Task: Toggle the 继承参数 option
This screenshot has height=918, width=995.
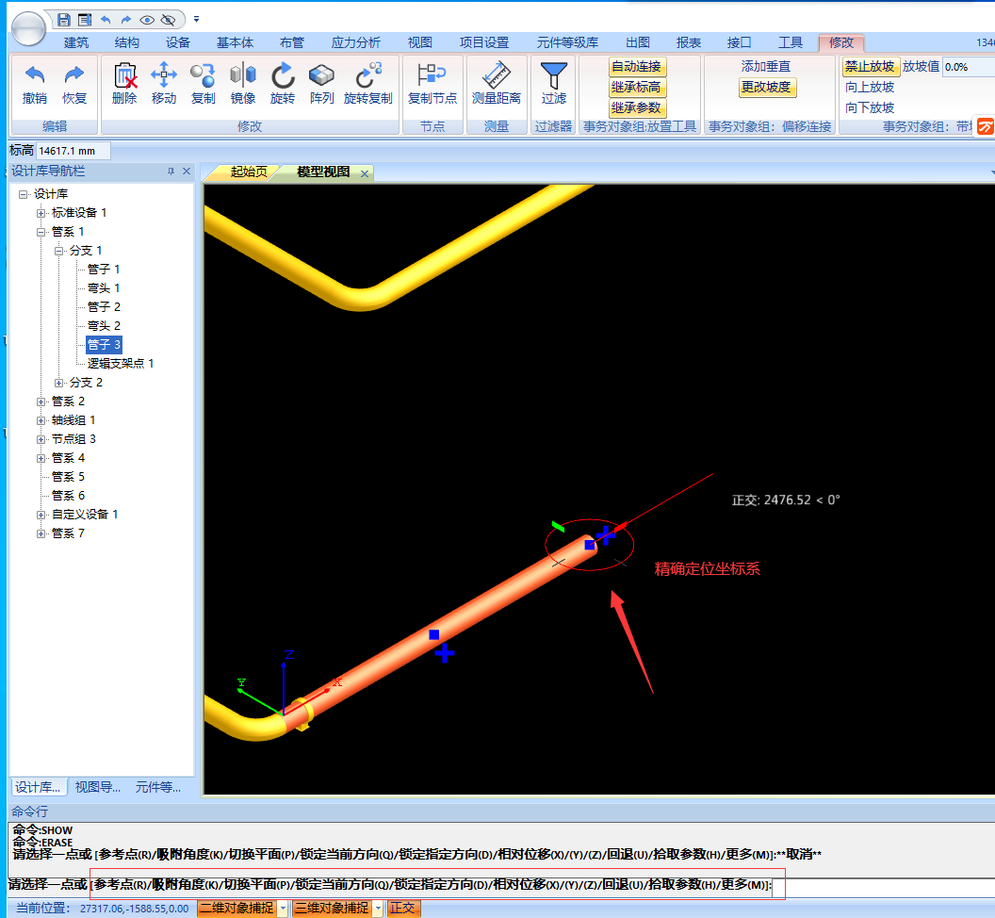Action: click(x=636, y=108)
